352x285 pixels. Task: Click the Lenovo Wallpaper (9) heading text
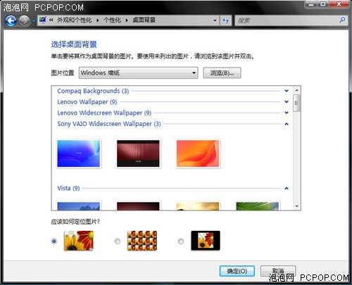click(x=87, y=102)
